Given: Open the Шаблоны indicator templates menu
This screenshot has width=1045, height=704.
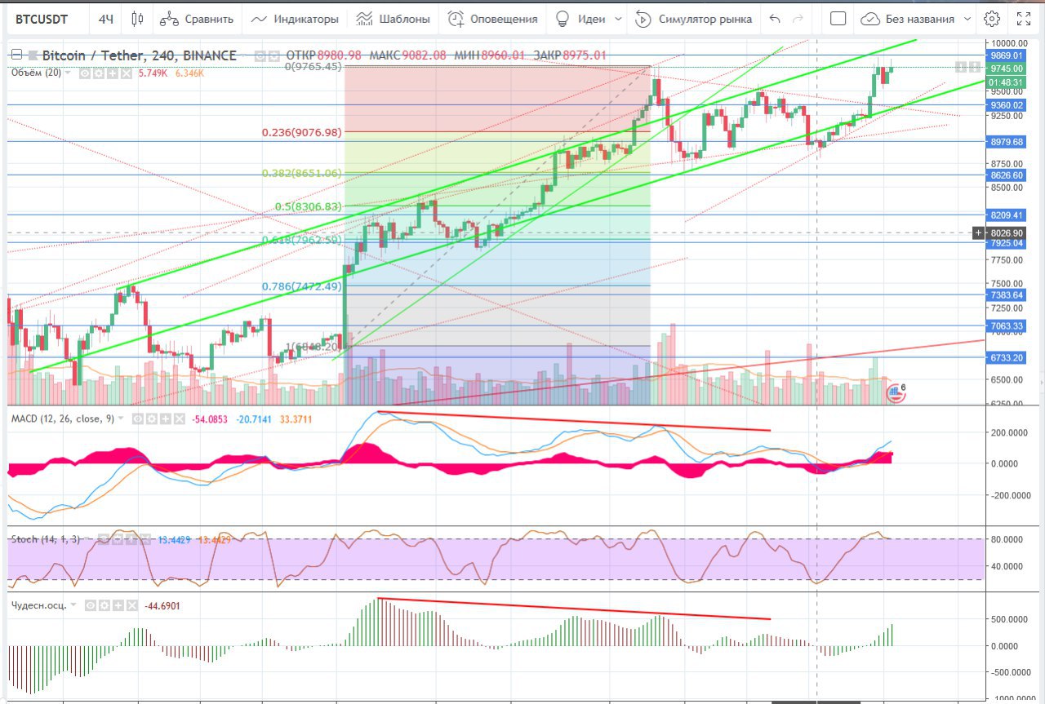Looking at the screenshot, I should [394, 18].
